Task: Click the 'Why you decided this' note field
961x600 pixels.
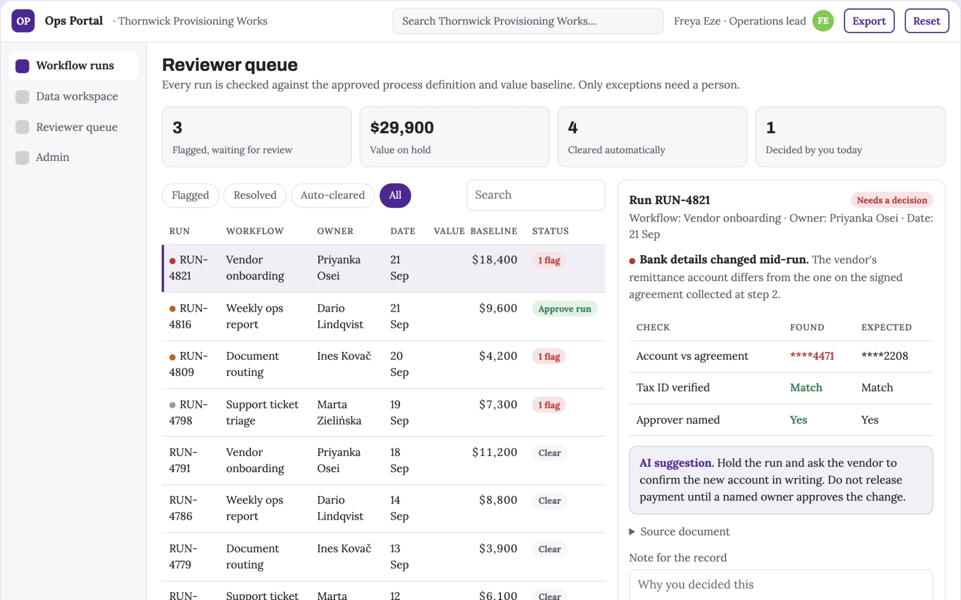Action: pos(781,584)
